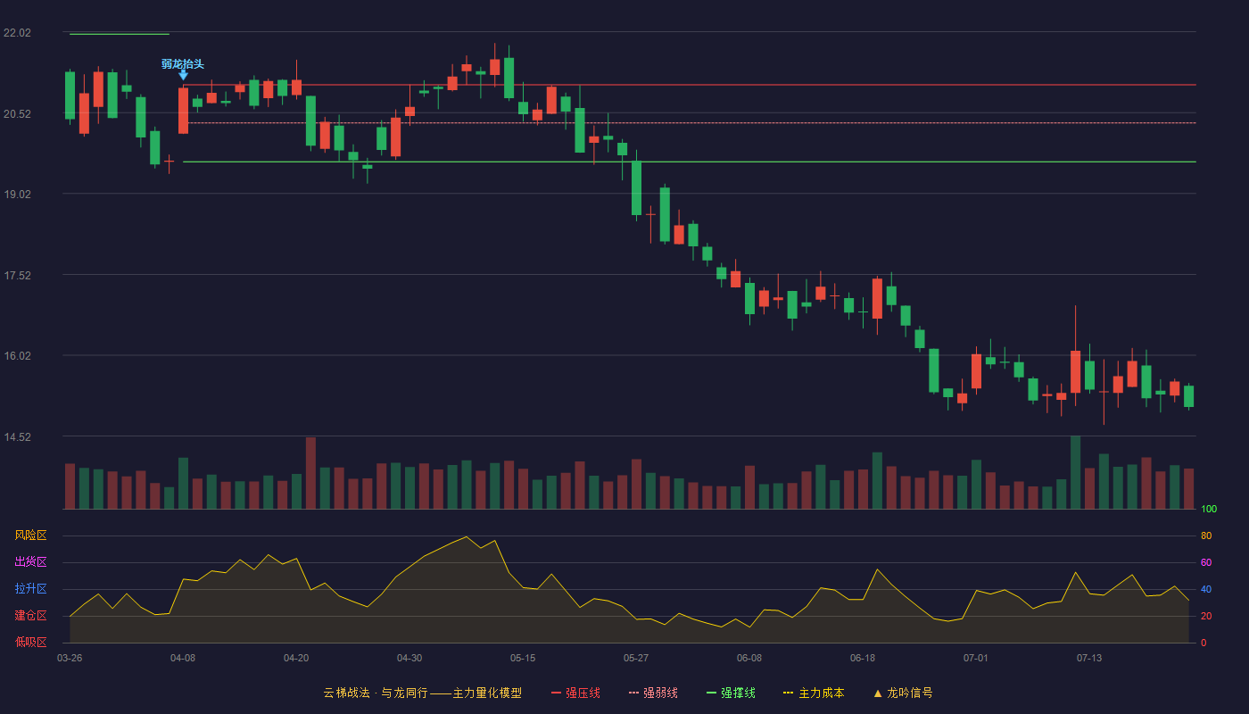Click the 弱龙抬头 signal annotation label

[x=183, y=64]
